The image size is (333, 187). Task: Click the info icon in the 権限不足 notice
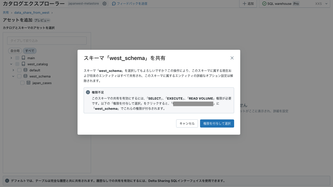(88, 92)
